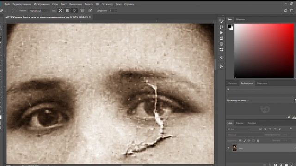
Task: Filter layers by shape layers icon
Action: click(x=275, y=129)
